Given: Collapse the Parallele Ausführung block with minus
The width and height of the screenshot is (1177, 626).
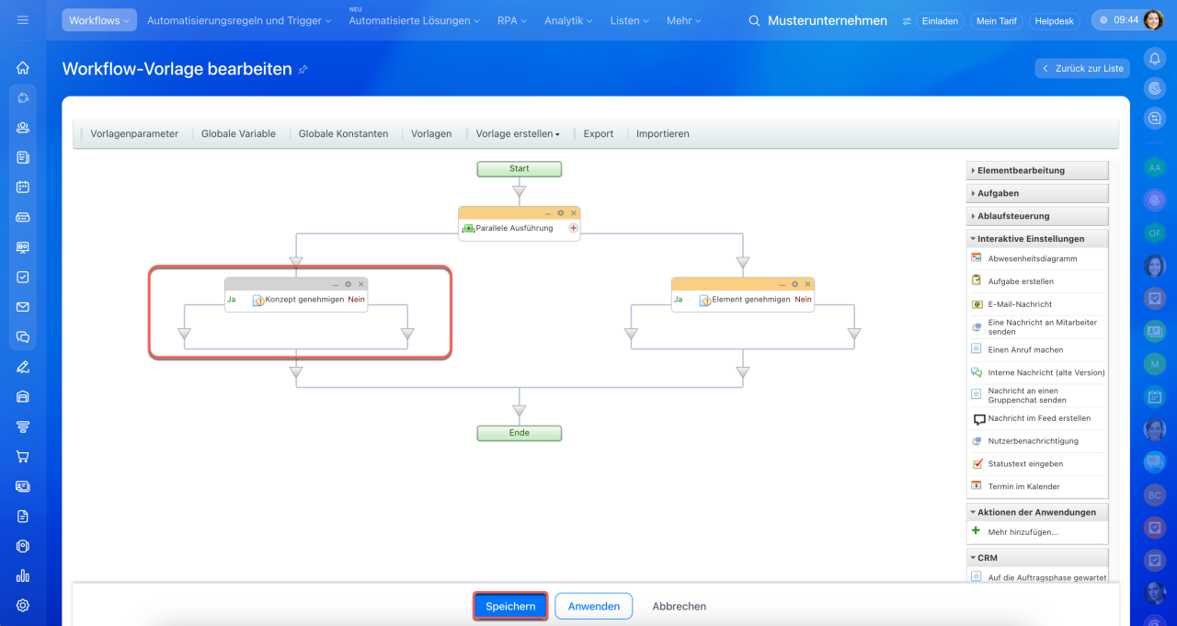Looking at the screenshot, I should pyautogui.click(x=548, y=212).
